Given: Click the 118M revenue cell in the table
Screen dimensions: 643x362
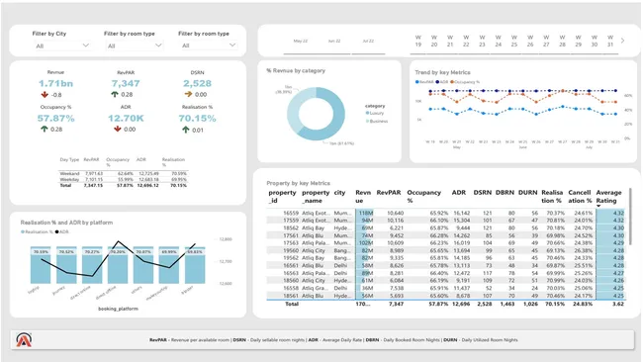Looking at the screenshot, I should (x=365, y=214).
